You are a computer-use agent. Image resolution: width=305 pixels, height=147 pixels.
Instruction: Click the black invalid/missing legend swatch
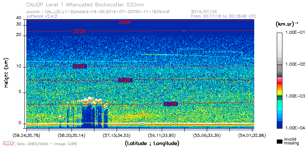click(279, 141)
